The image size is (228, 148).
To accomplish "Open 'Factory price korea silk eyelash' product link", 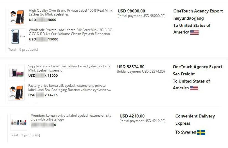I will tap(69, 88).
